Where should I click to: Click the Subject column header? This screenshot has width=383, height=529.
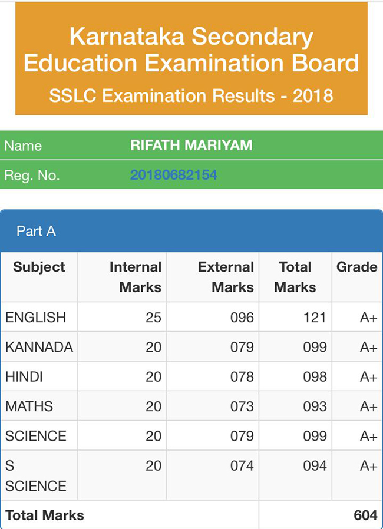(x=39, y=267)
